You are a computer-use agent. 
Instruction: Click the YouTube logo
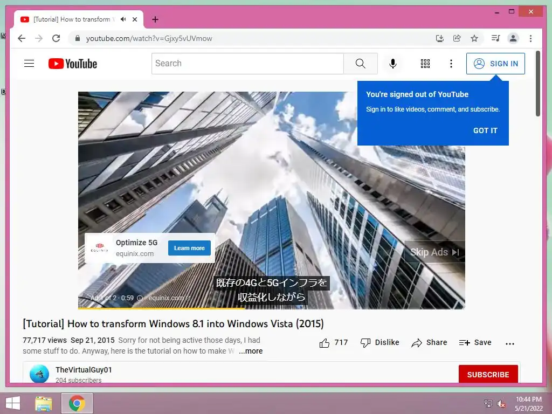coord(73,64)
